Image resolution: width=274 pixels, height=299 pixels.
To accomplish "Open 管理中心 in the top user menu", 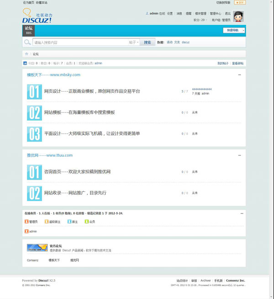I will [x=215, y=14].
